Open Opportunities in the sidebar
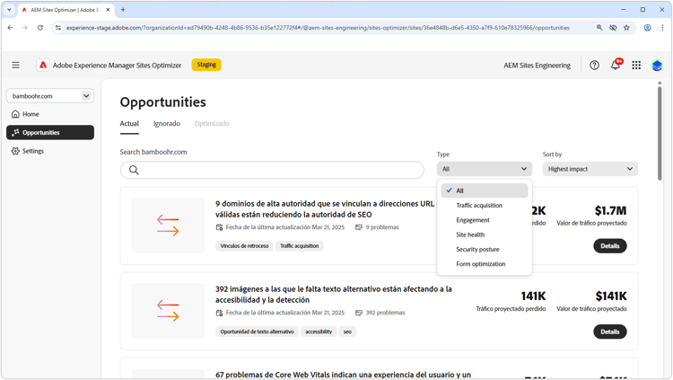Screen dimensions: 673x380 coord(50,132)
